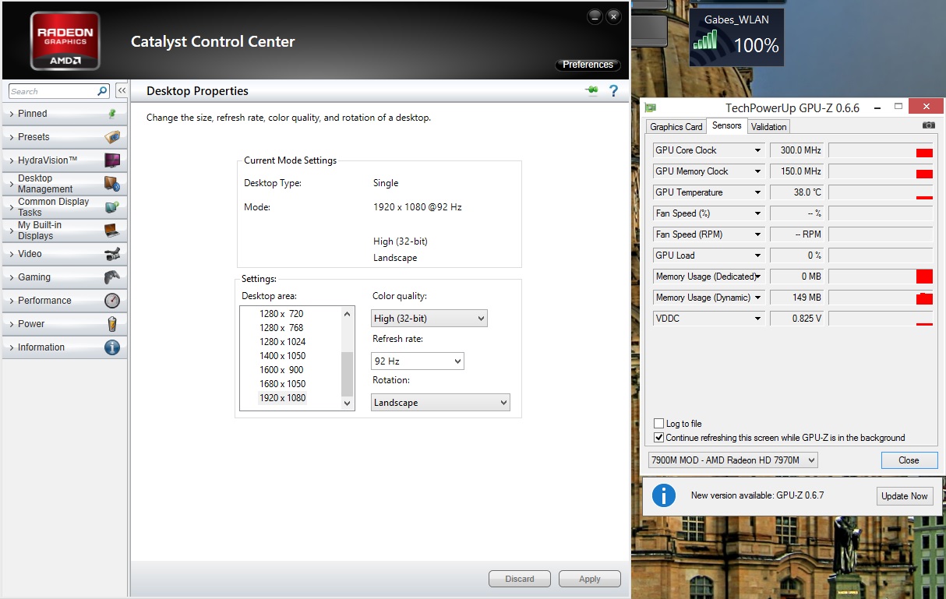This screenshot has width=946, height=599.
Task: Open the GPU Load sensor dropdown
Action: pos(757,255)
